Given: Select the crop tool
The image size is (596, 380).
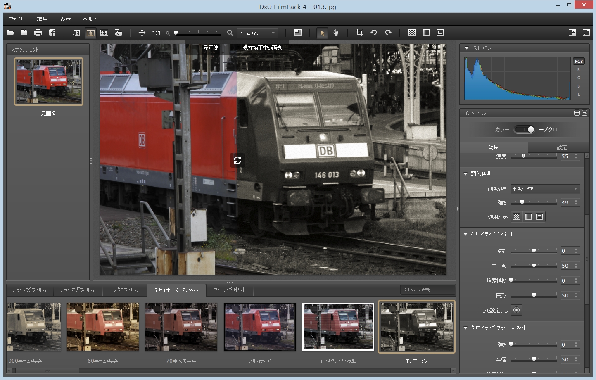Looking at the screenshot, I should (x=359, y=33).
